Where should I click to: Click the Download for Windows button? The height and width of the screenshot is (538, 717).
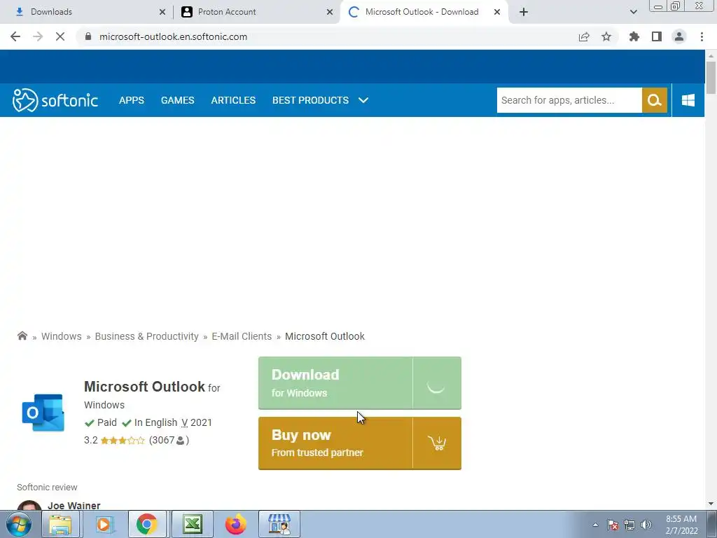click(359, 383)
